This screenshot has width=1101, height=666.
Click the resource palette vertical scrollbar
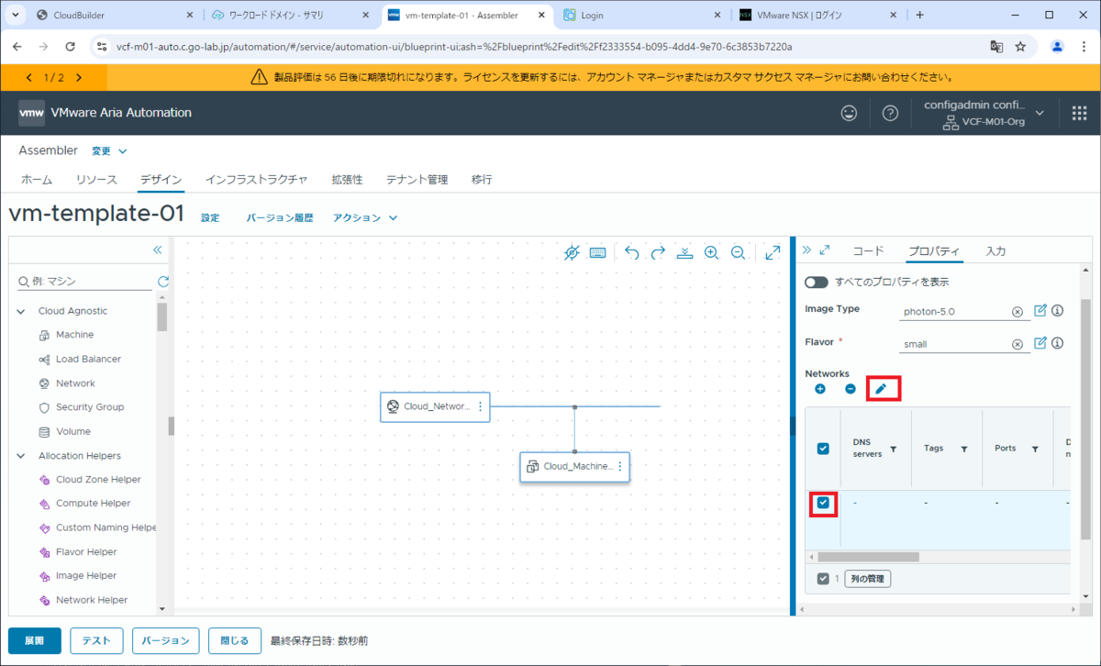click(x=162, y=317)
